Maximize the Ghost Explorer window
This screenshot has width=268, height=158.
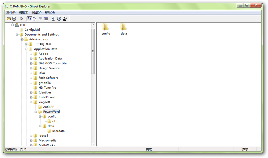click(247, 6)
